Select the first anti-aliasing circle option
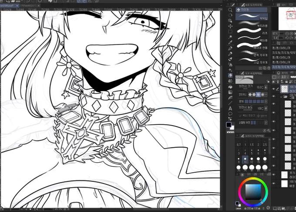This screenshot has height=212, width=296. (x=250, y=94)
